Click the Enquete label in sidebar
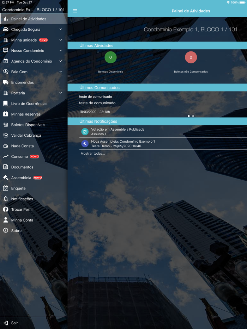247x329 pixels. click(x=18, y=188)
